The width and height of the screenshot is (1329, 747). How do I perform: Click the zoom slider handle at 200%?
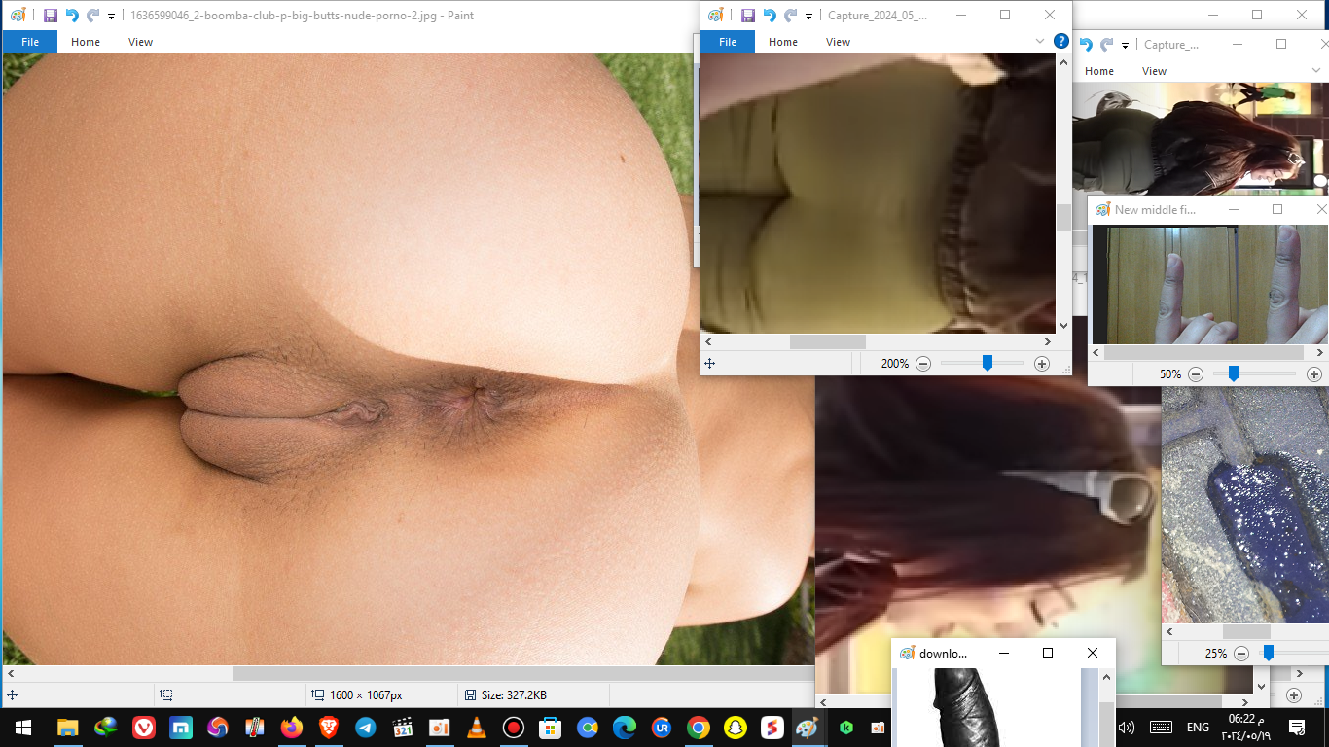pos(987,364)
